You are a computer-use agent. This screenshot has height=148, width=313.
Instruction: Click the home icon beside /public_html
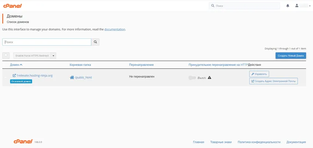click(72, 78)
